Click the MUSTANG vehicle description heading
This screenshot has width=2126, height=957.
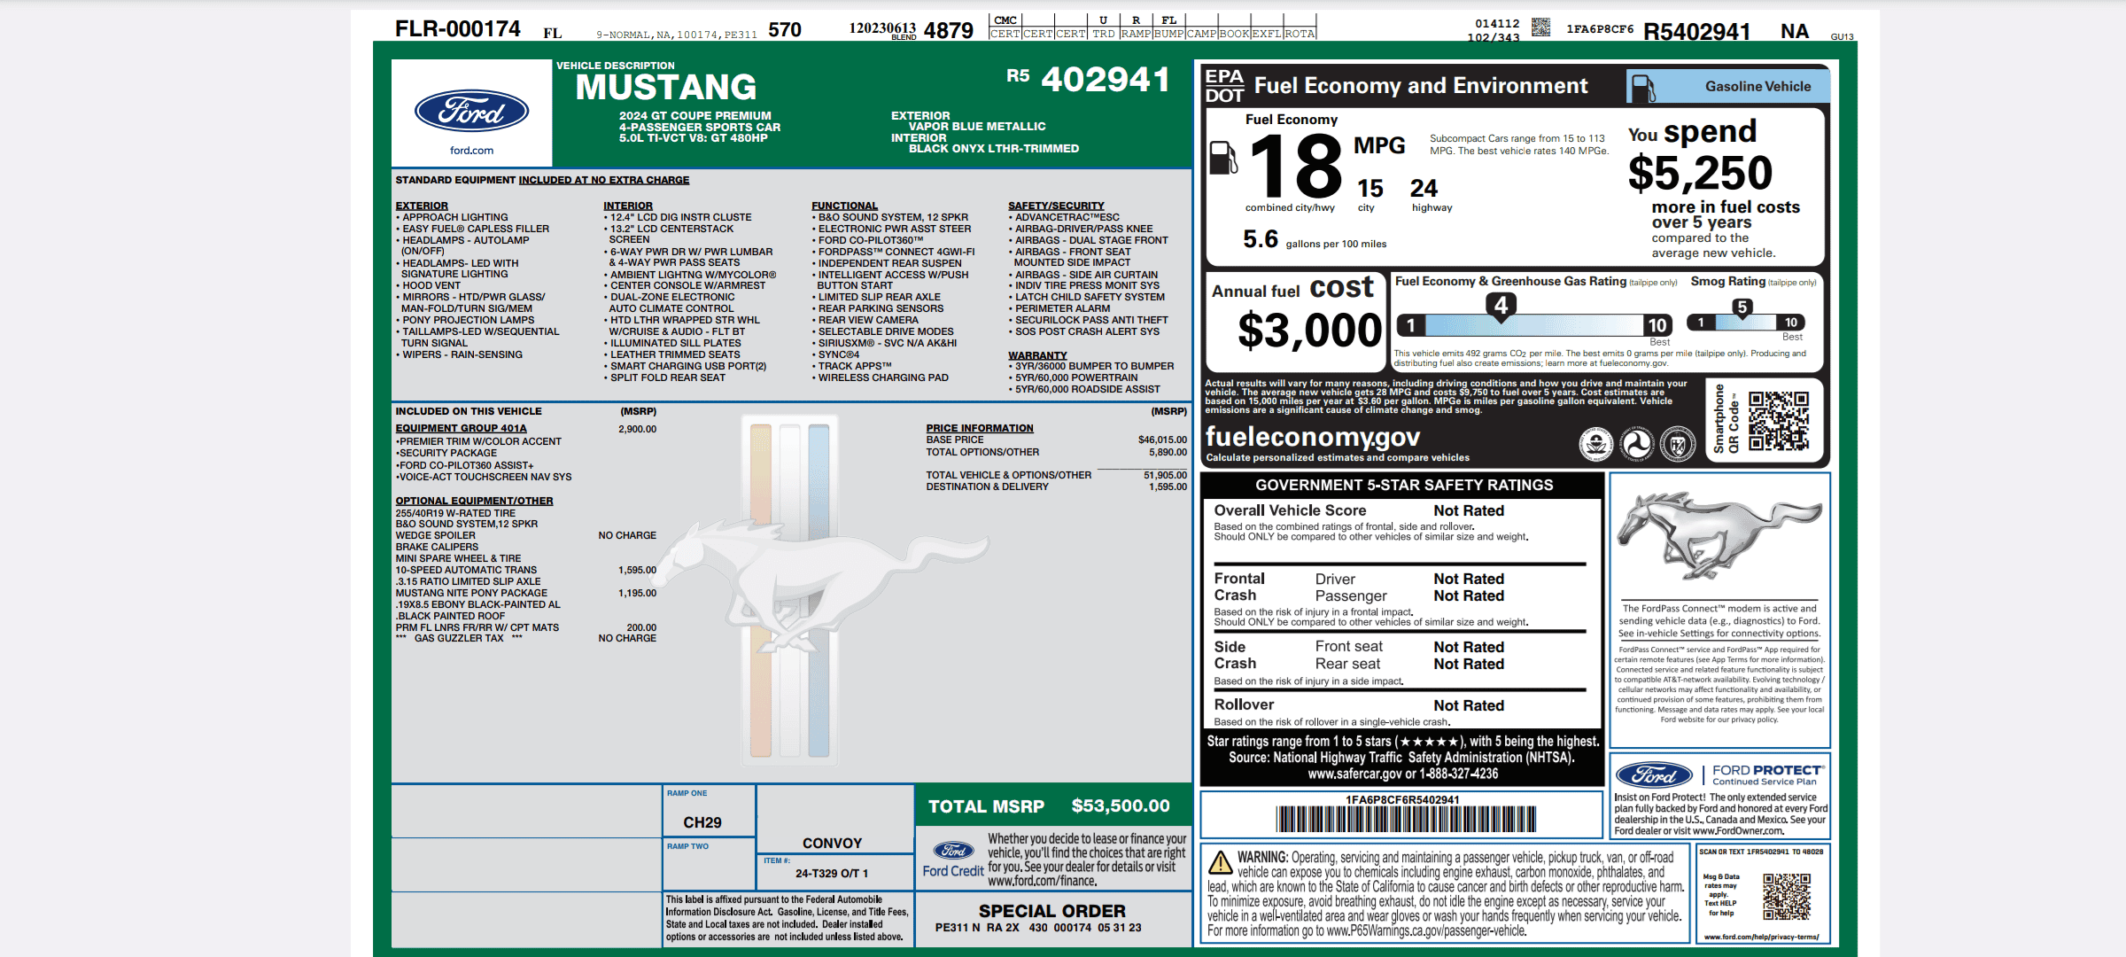[x=666, y=87]
